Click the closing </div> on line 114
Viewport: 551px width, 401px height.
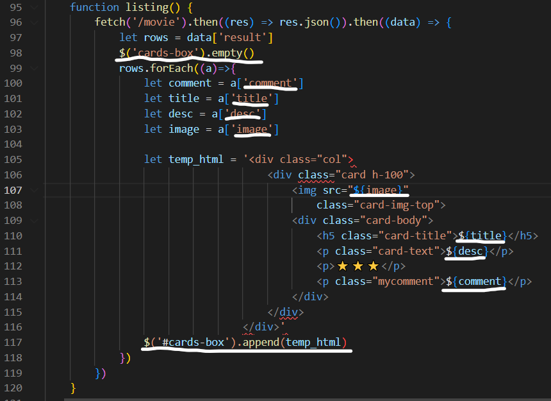coord(310,297)
